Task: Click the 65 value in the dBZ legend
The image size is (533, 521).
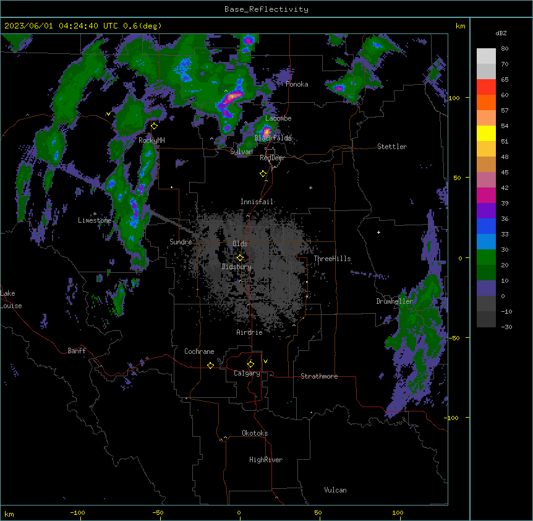Action: click(505, 79)
